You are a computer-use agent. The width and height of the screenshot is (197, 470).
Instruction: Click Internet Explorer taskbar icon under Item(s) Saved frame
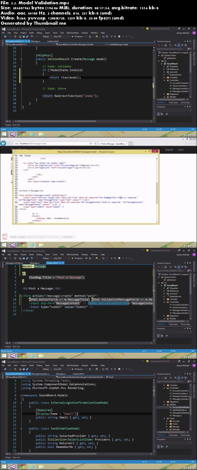click(31, 356)
